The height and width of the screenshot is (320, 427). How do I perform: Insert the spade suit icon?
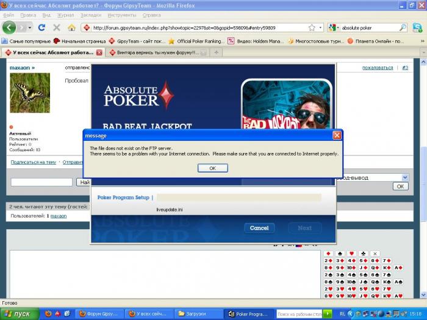340,254
